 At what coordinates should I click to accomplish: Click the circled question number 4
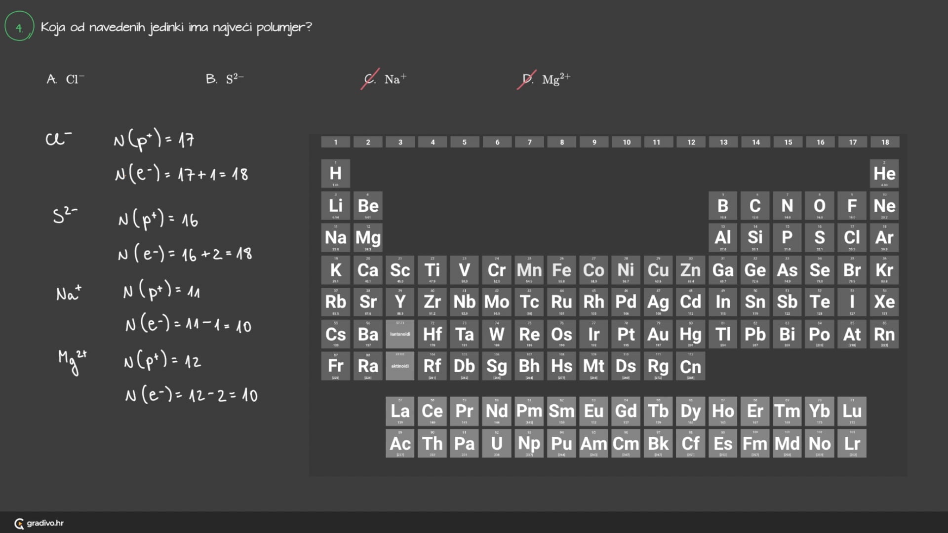[19, 27]
